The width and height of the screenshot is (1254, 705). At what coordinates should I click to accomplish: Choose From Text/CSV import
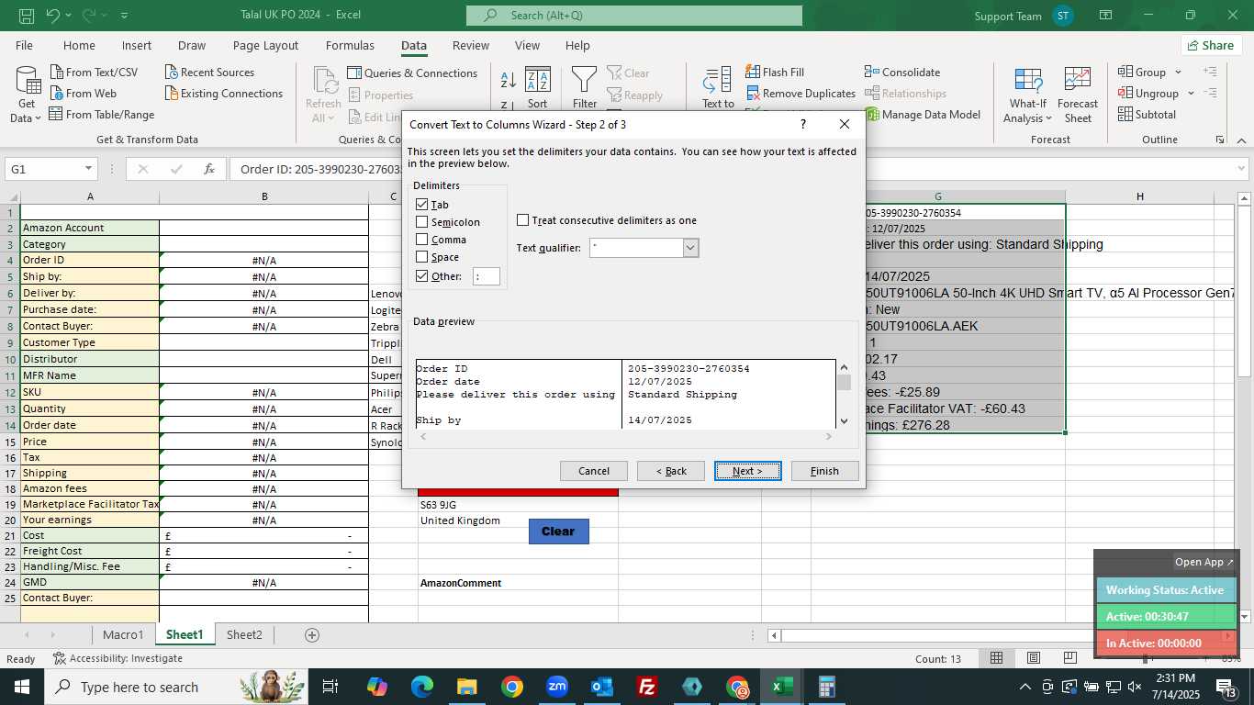click(93, 73)
